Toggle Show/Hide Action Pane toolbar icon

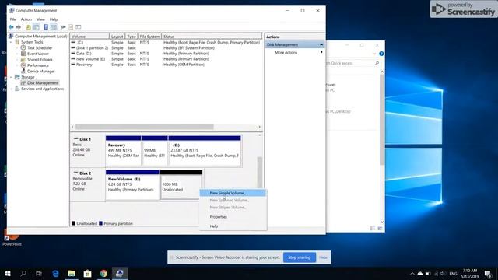[x=54, y=27]
